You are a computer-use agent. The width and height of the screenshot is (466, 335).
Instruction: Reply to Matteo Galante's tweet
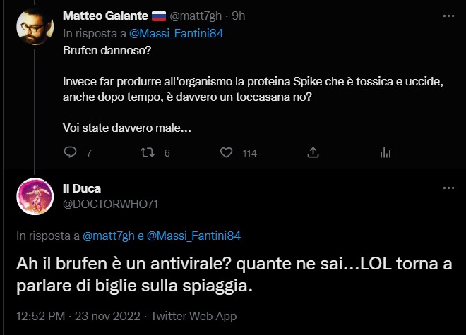pos(70,152)
